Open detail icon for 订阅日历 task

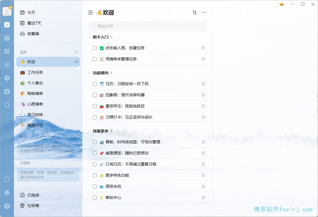[x=203, y=164]
